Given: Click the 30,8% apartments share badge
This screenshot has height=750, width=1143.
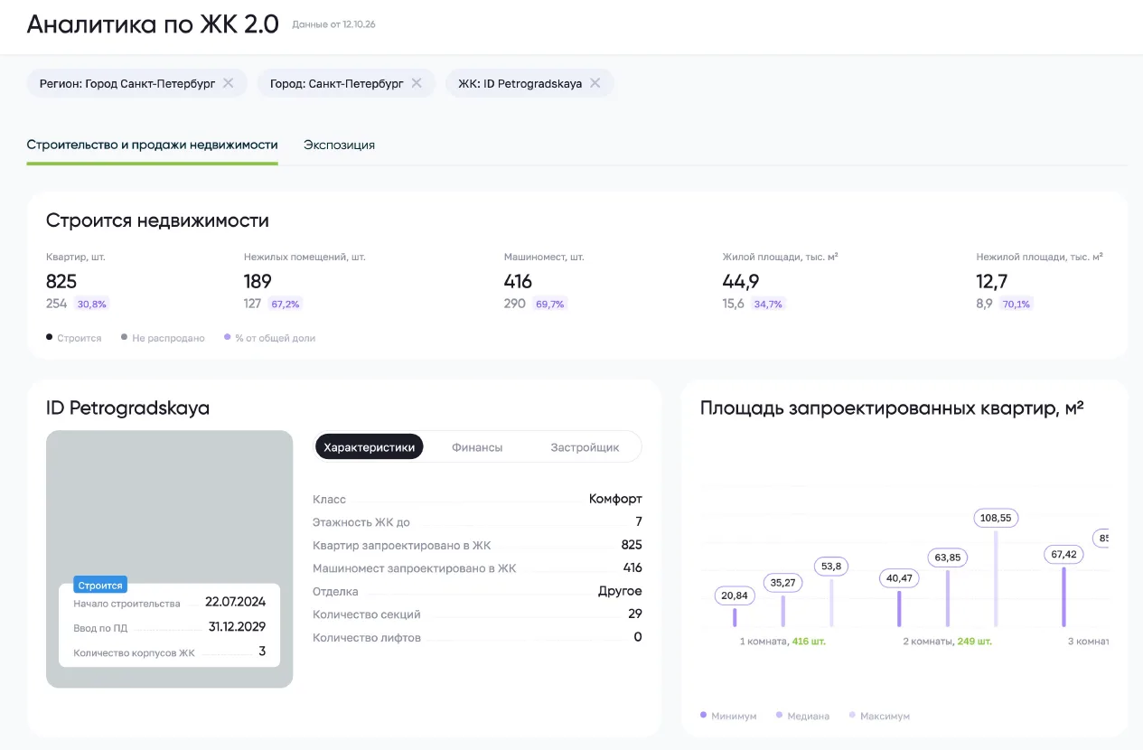Looking at the screenshot, I should (91, 305).
